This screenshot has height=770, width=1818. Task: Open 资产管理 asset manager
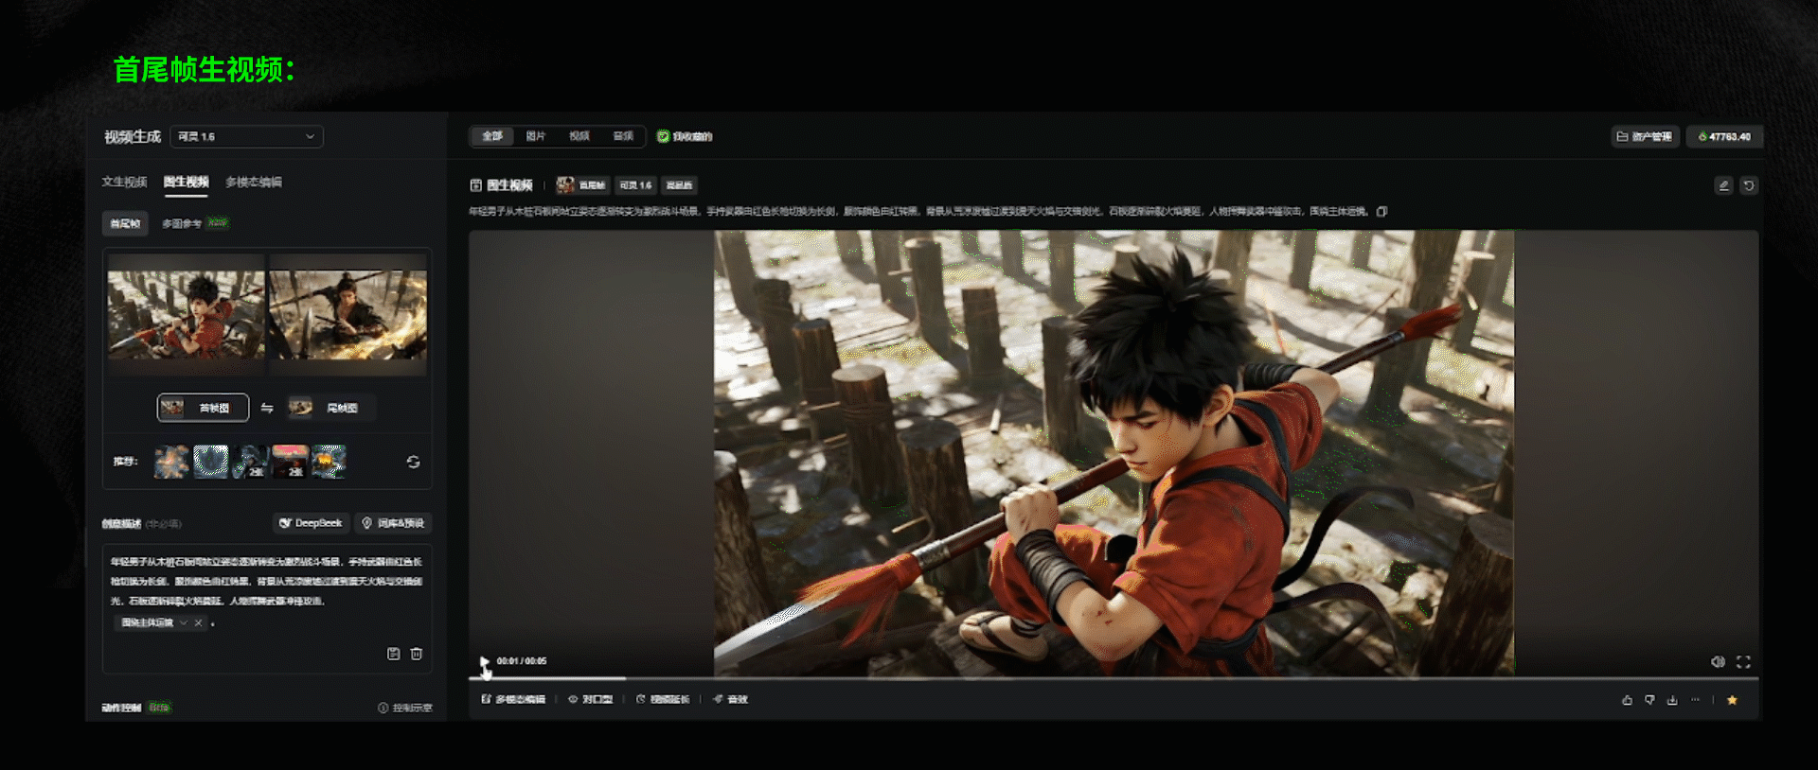[1646, 136]
